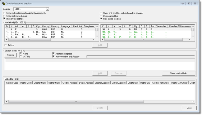Click Debtor Zipcode column header
Screen dimensions: 202x115
119,83
